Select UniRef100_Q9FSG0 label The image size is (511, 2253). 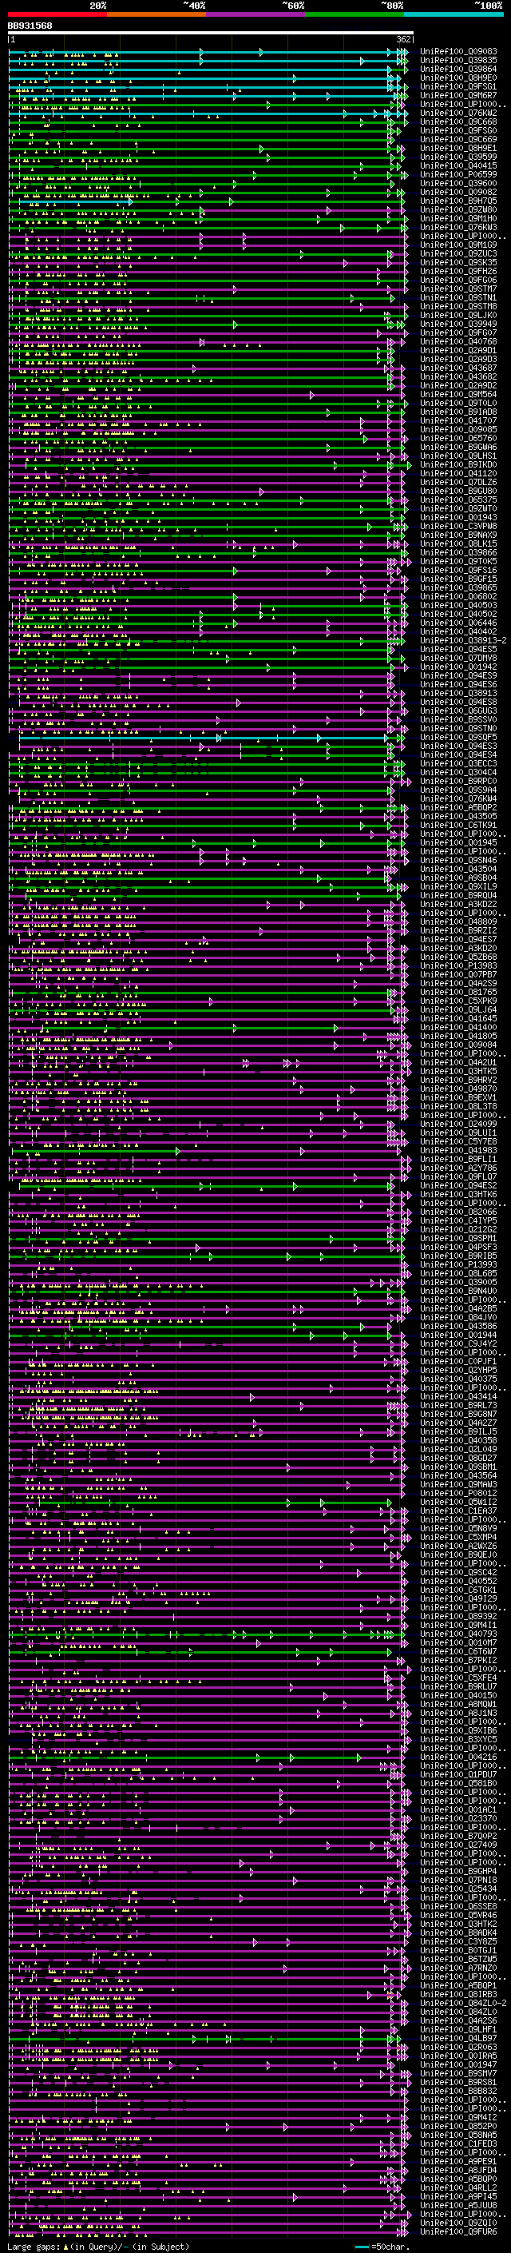(x=458, y=130)
